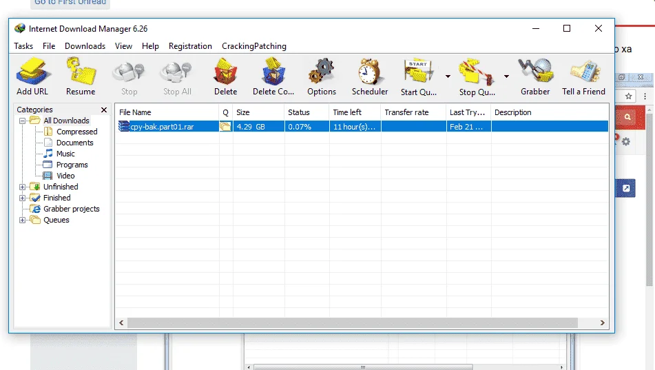655x370 pixels.
Task: Open the Stop Queue dropdown arrow
Action: point(506,76)
